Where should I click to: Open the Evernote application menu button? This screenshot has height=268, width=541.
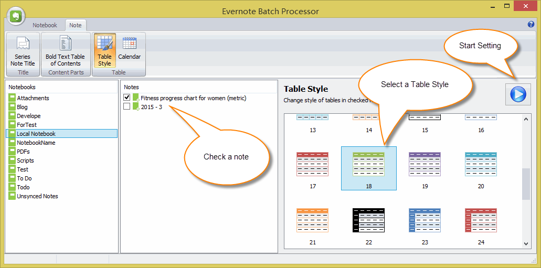16,16
